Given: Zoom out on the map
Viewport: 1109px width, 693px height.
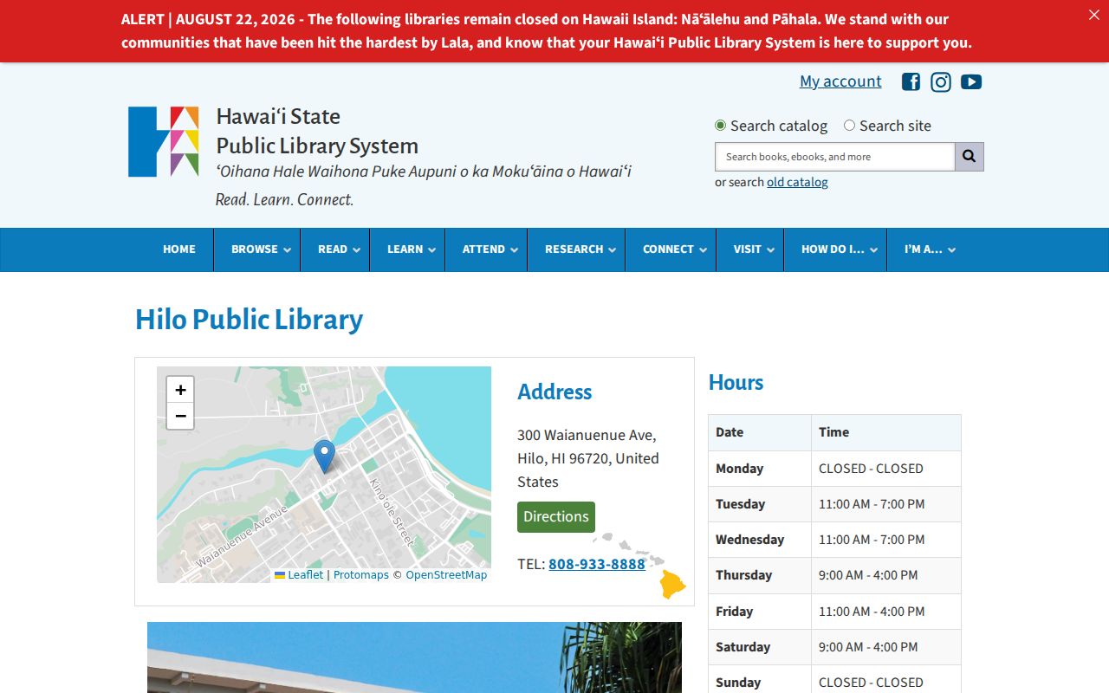Looking at the screenshot, I should click(x=180, y=417).
